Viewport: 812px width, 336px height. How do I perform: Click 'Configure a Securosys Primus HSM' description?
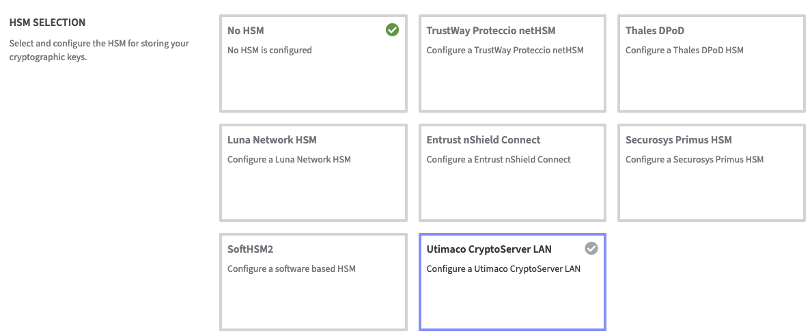(695, 159)
